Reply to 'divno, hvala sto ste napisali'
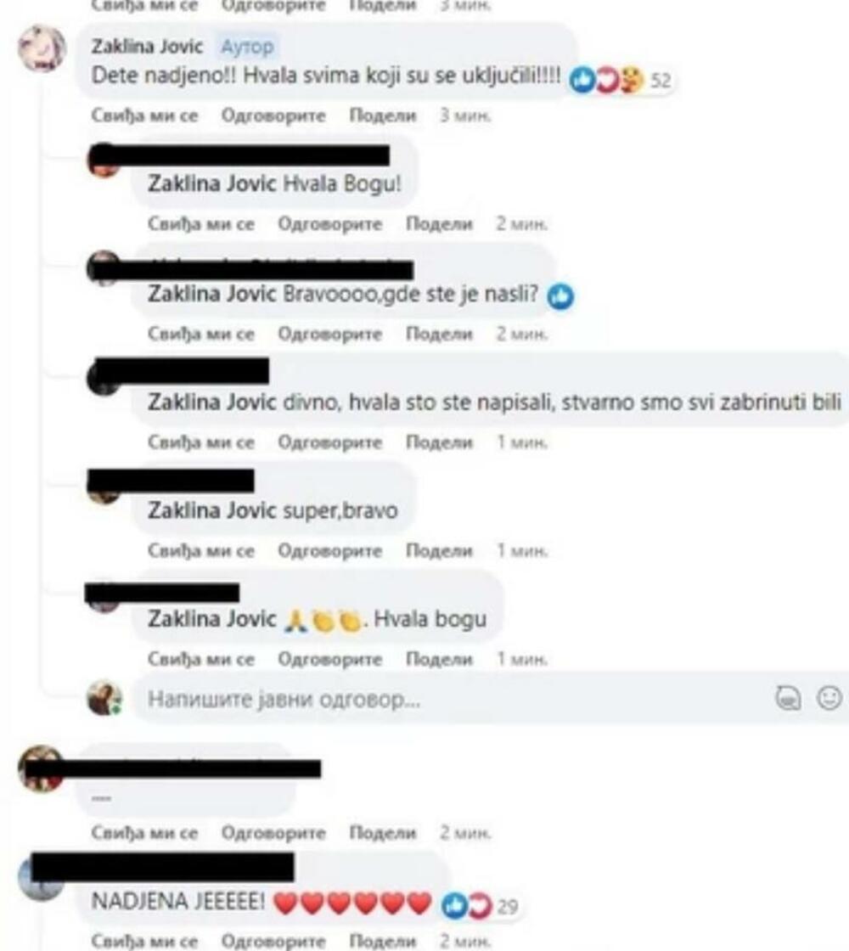This screenshot has height=951, width=849. pos(330,442)
